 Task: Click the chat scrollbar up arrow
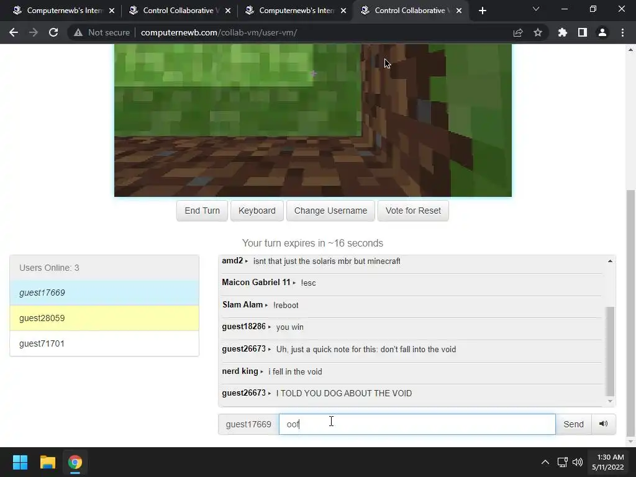[610, 261]
